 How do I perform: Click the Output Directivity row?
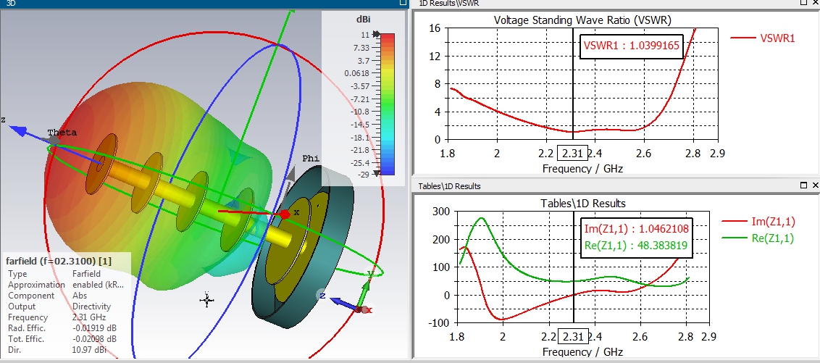(59, 306)
